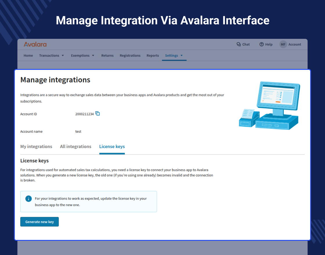This screenshot has width=325, height=255.
Task: Open Chat from the top header
Action: click(x=243, y=44)
